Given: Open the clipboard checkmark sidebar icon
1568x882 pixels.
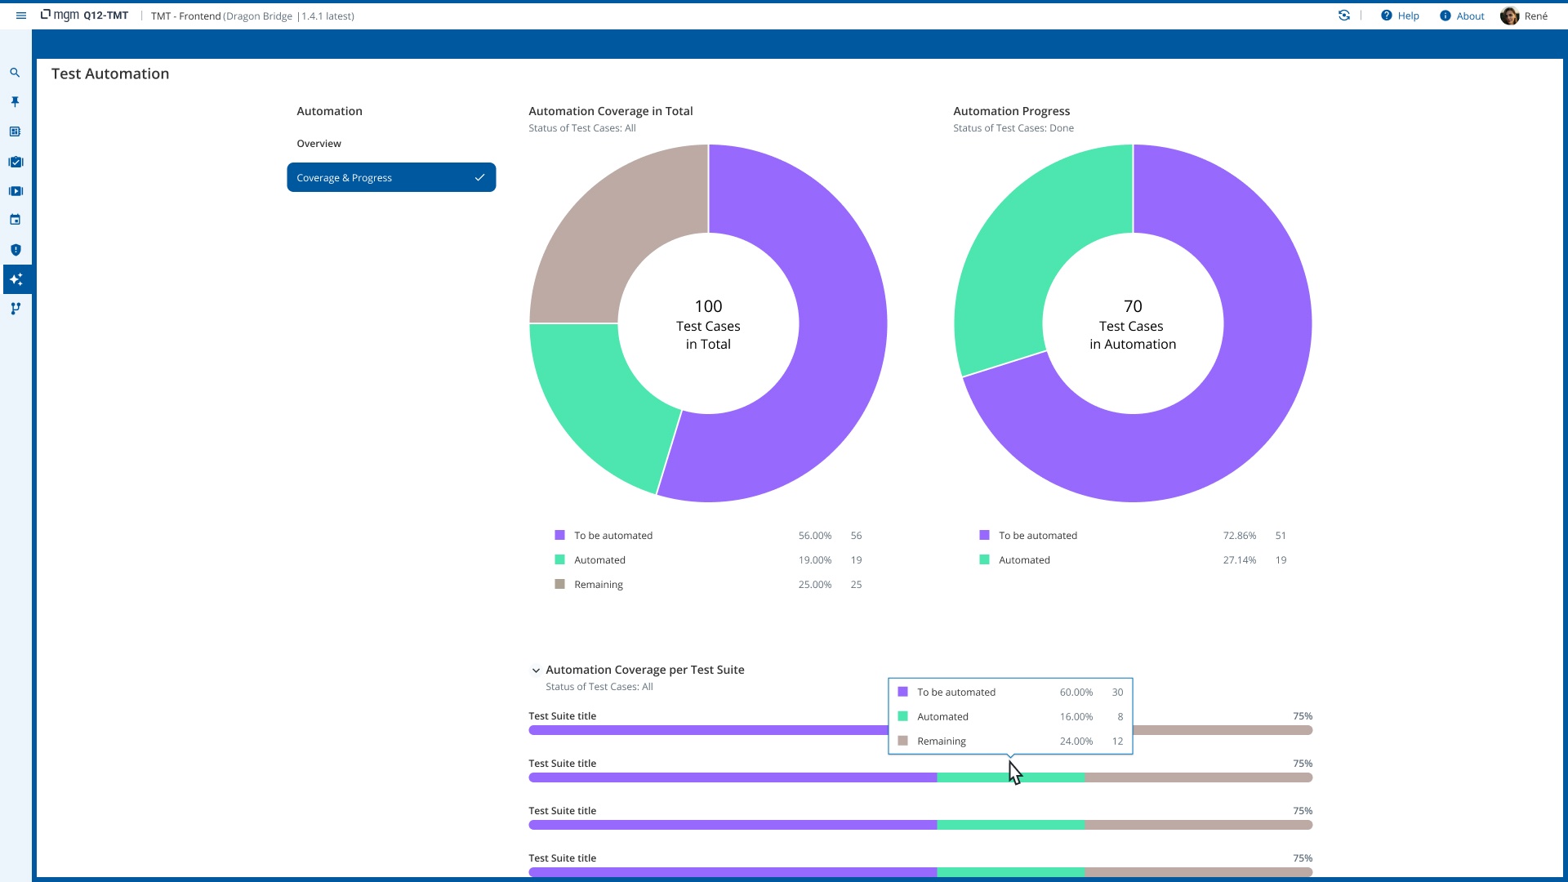Looking at the screenshot, I should 16,162.
